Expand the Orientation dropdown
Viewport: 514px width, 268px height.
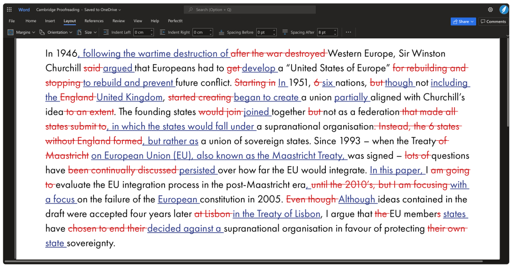pyautogui.click(x=71, y=32)
